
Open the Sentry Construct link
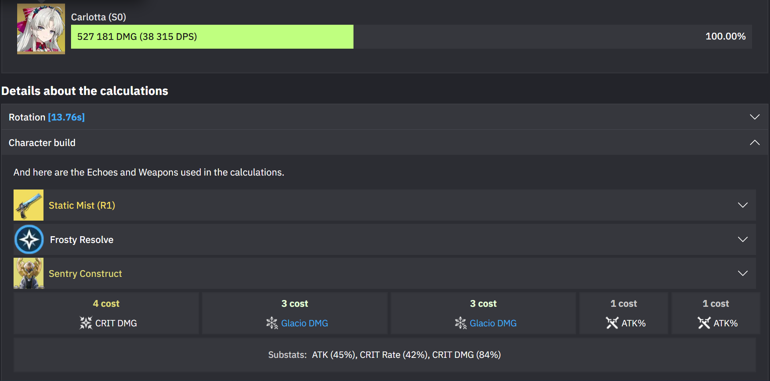[85, 274]
